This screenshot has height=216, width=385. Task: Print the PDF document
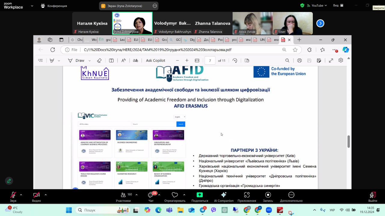pyautogui.click(x=299, y=61)
